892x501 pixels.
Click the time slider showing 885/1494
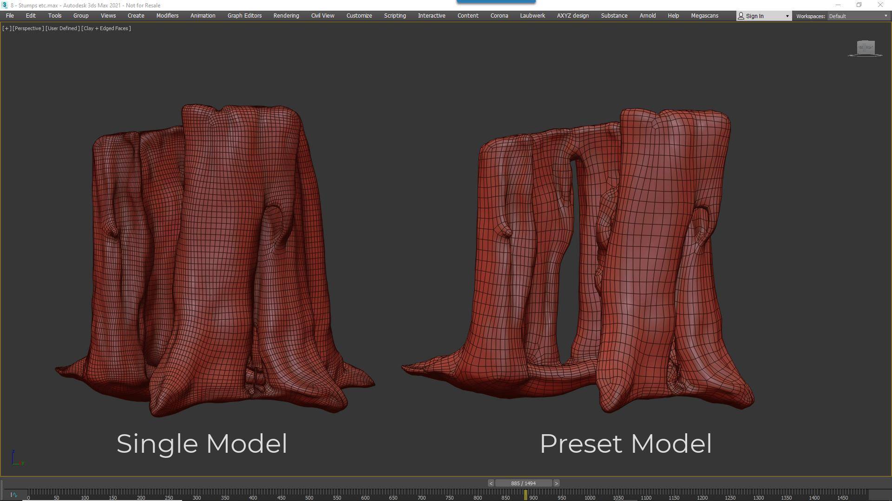[523, 483]
